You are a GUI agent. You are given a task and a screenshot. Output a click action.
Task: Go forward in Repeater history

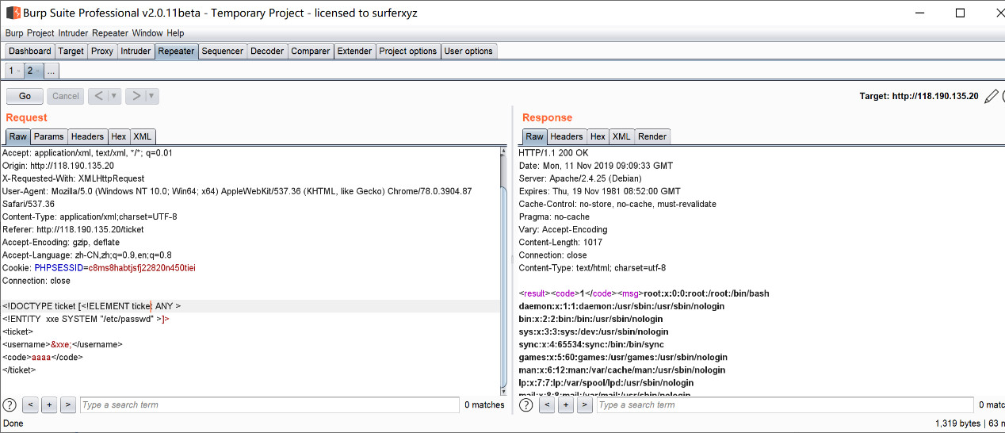click(136, 96)
